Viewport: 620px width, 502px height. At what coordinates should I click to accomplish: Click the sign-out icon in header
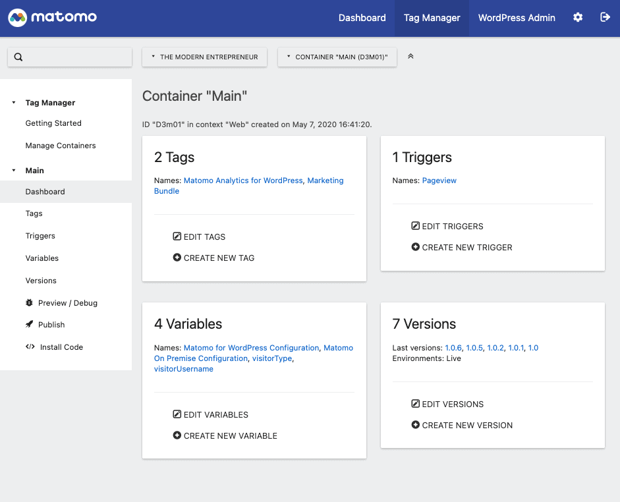tap(605, 17)
